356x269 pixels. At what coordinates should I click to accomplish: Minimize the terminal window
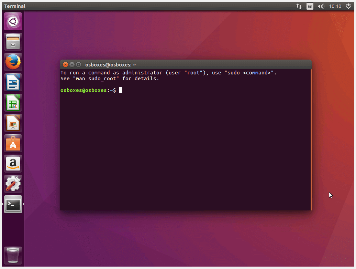click(72, 65)
